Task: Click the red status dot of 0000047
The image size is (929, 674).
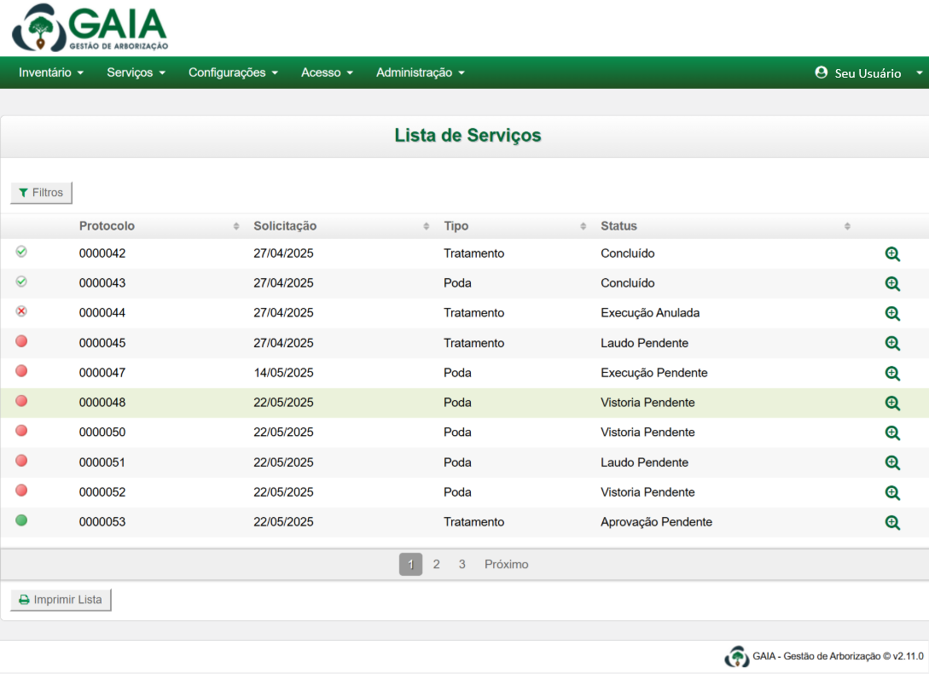Action: pyautogui.click(x=21, y=371)
